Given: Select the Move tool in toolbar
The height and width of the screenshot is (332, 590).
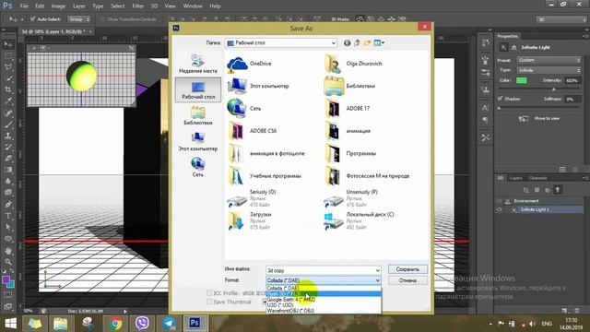Looking at the screenshot, I should click(x=8, y=44).
